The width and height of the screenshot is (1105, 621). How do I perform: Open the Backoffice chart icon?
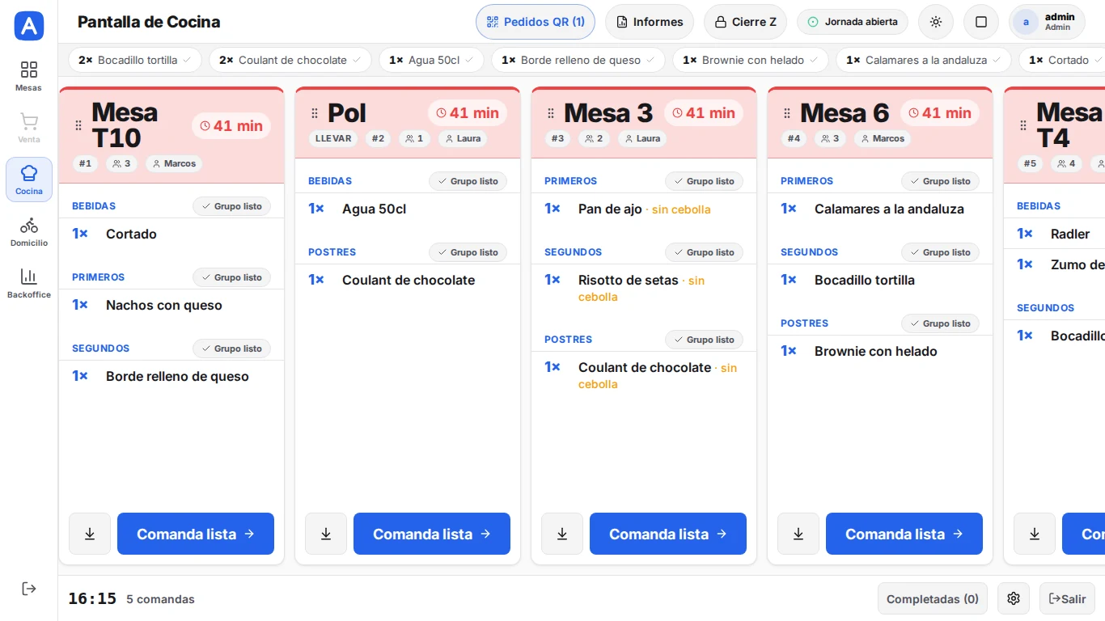(29, 283)
